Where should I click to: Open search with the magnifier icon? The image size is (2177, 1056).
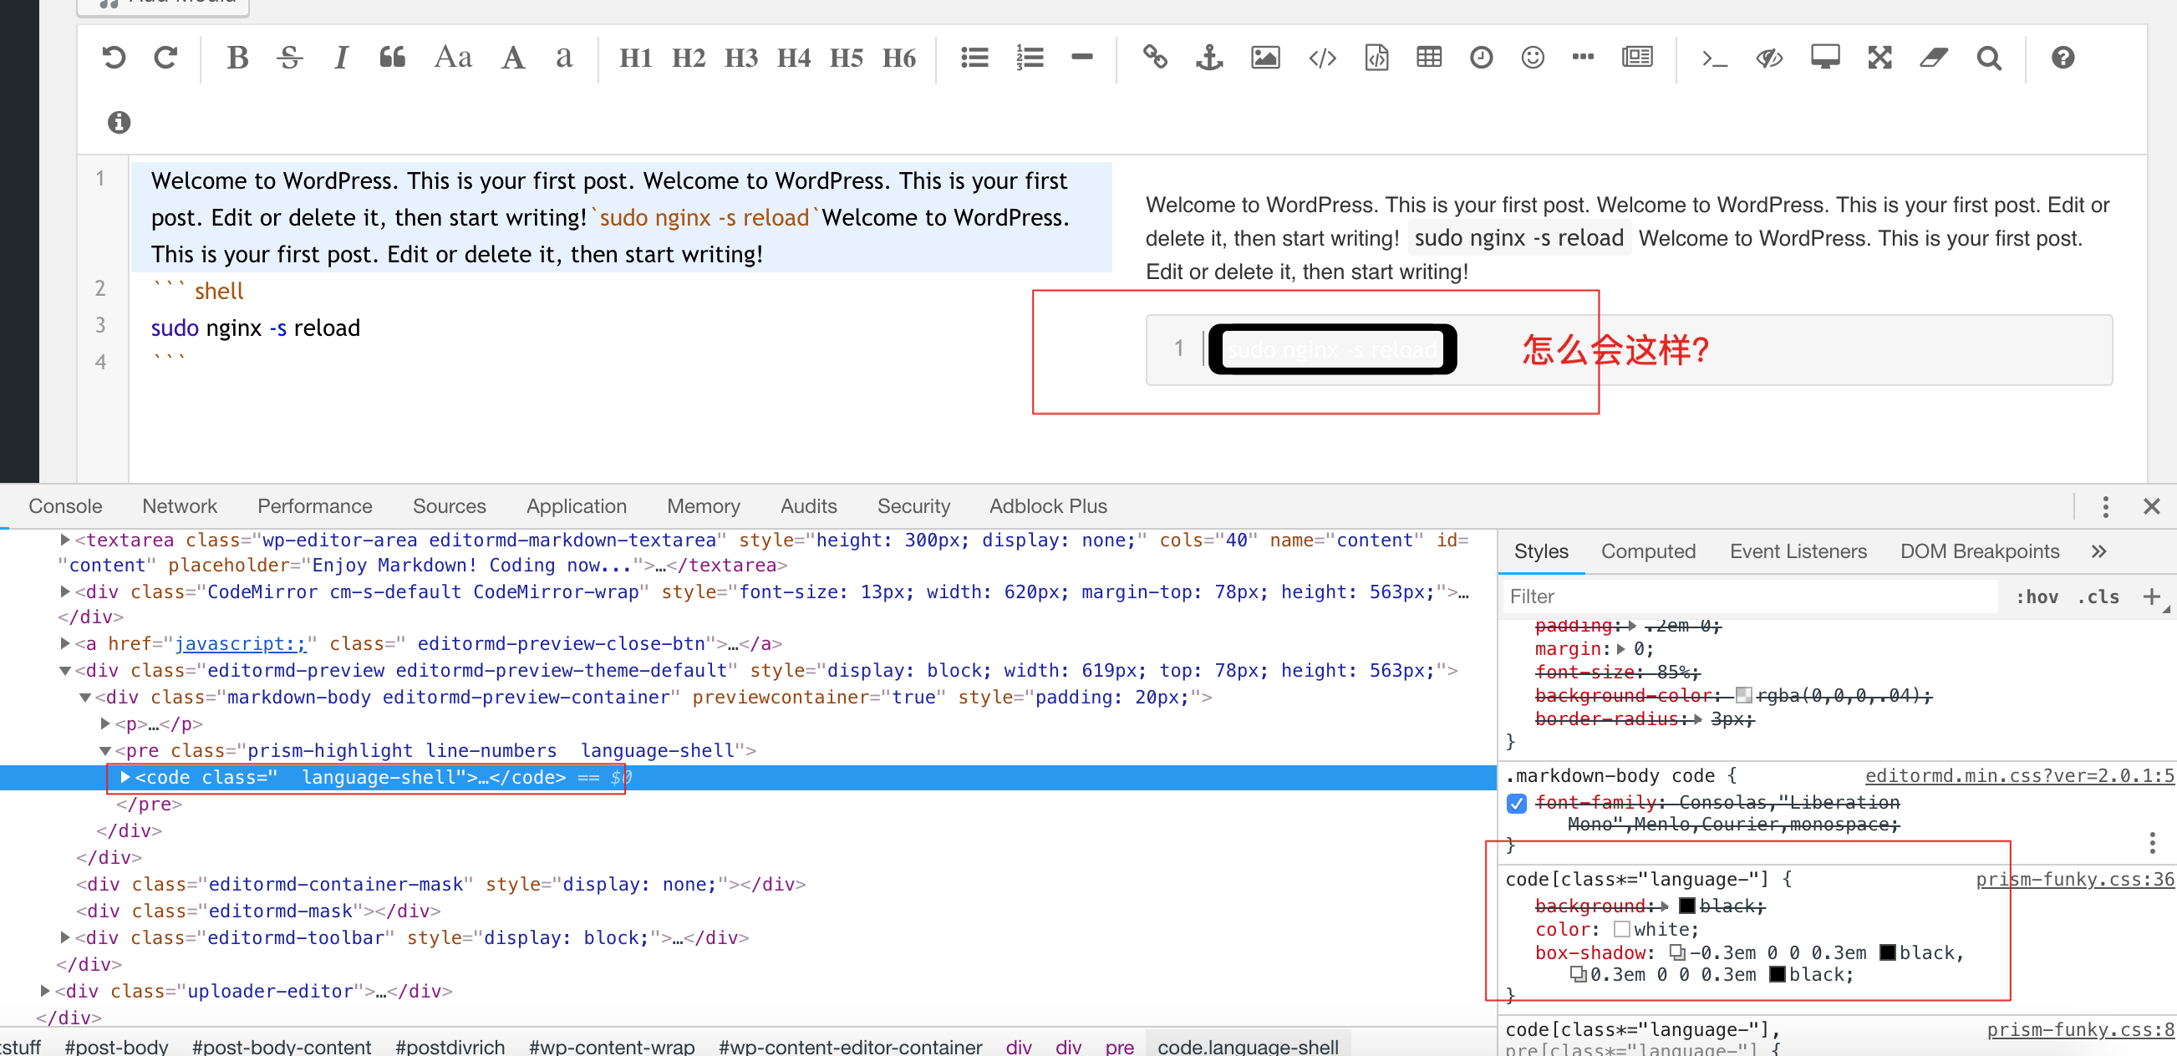1988,58
